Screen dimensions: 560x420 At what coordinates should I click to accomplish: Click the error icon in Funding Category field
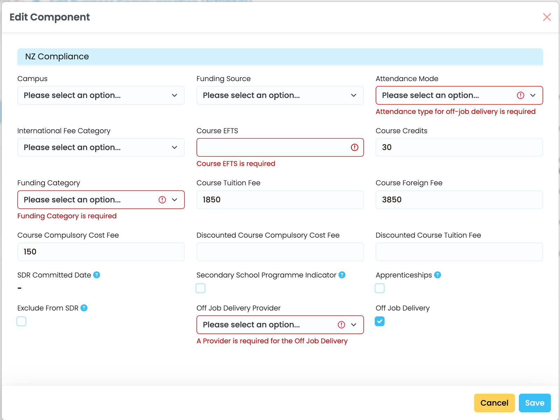pyautogui.click(x=162, y=200)
